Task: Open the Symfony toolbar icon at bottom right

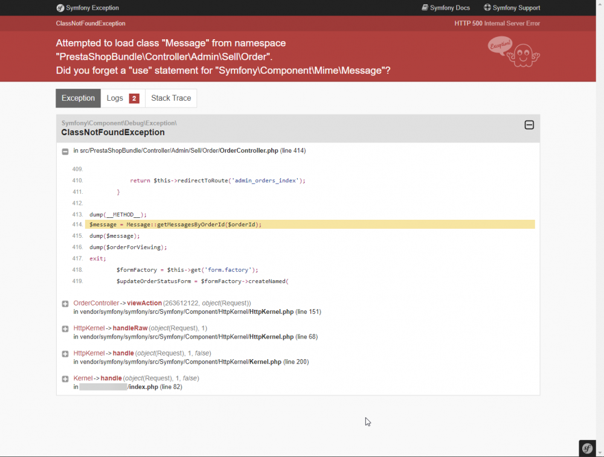Action: pyautogui.click(x=588, y=448)
